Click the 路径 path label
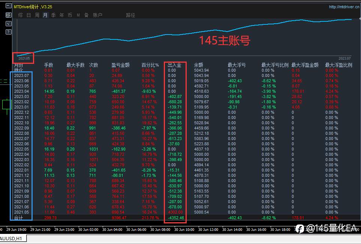The height and width of the screenshot is (244, 361). click(130, 15)
